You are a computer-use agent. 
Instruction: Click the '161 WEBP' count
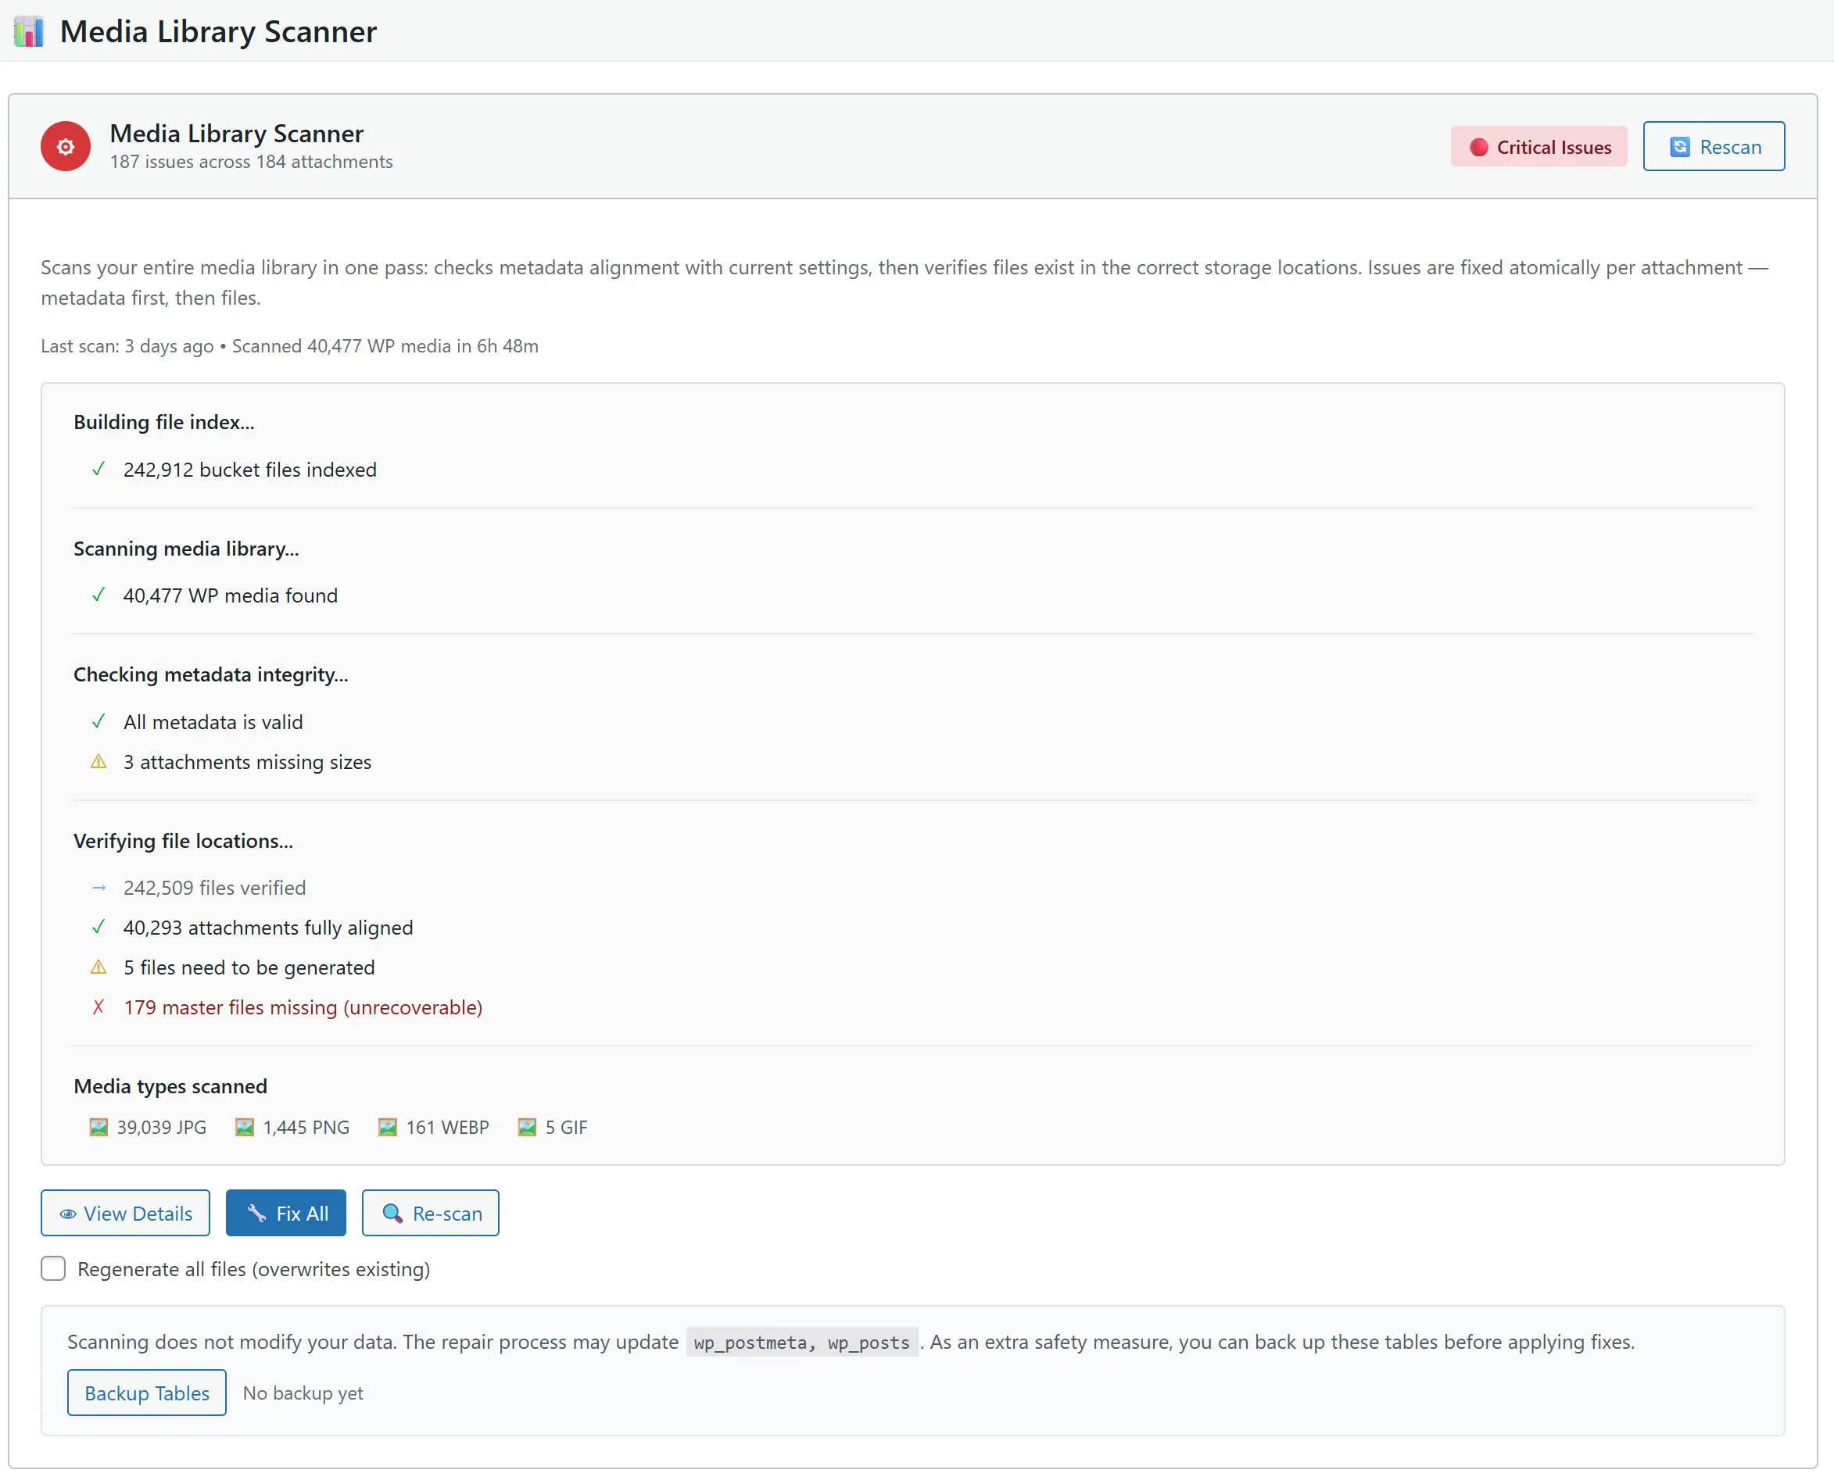click(x=448, y=1128)
